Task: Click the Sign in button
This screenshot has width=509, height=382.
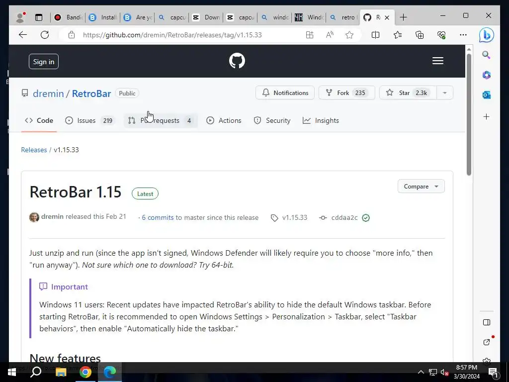Action: 44,61
